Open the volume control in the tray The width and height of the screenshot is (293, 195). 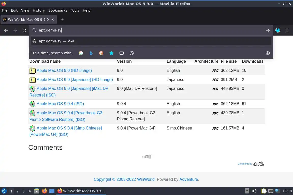(254, 191)
